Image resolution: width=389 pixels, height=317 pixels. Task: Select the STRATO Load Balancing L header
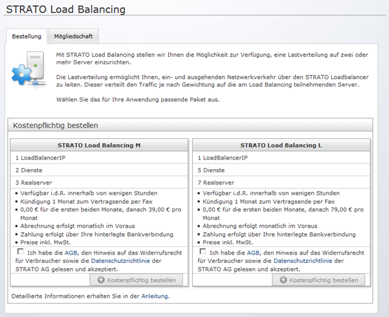coord(281,145)
